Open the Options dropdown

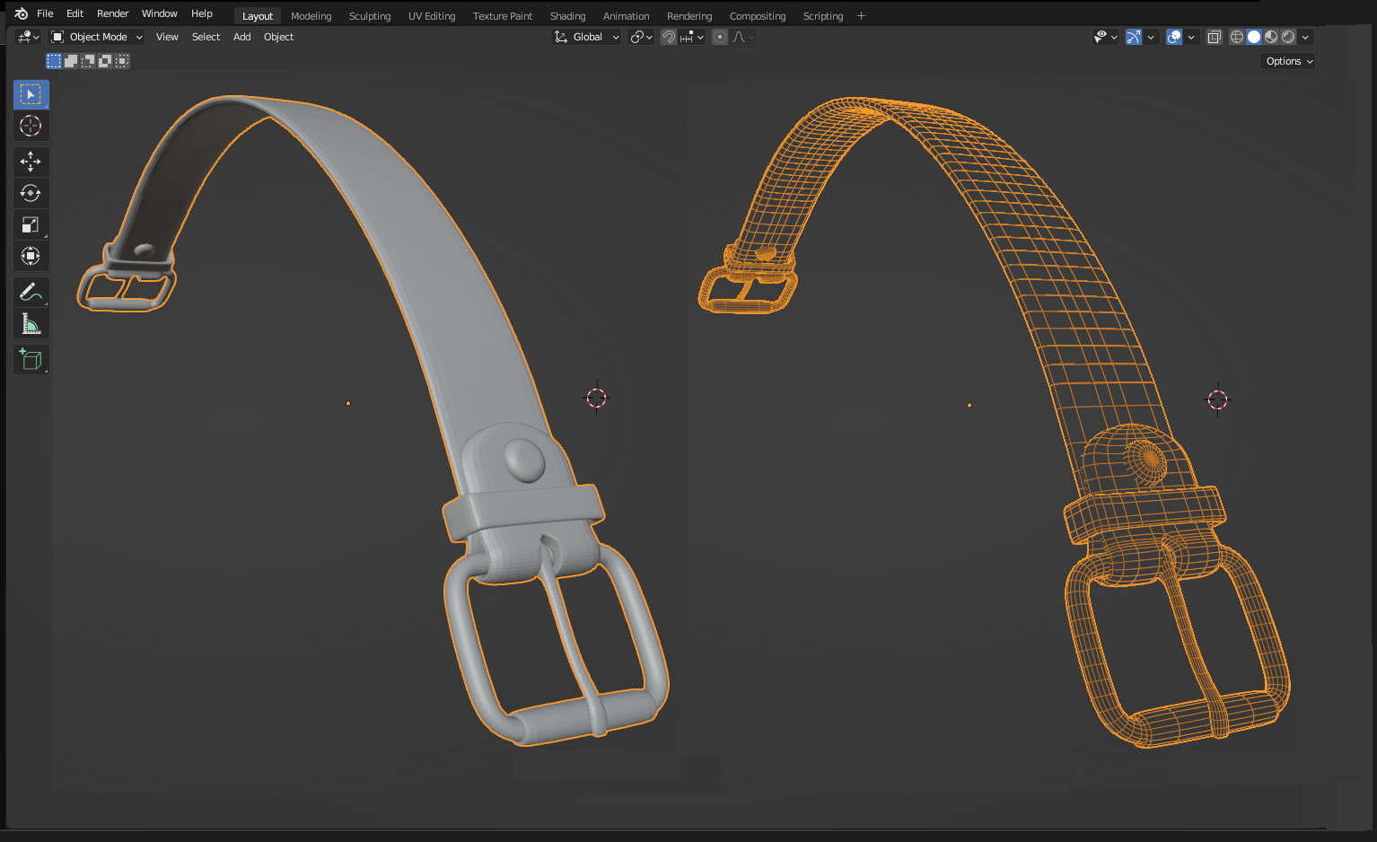[1289, 61]
